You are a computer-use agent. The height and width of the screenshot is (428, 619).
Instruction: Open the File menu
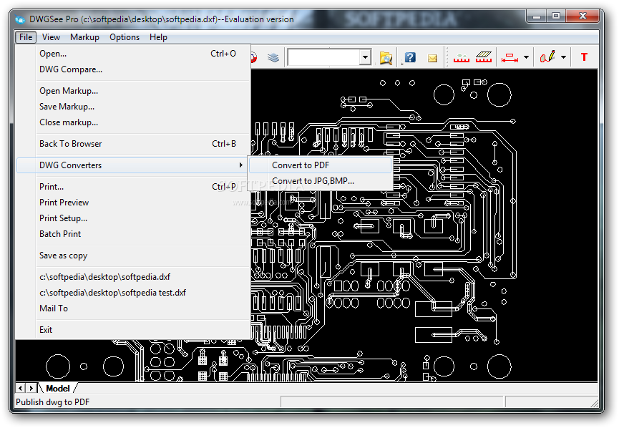(26, 37)
